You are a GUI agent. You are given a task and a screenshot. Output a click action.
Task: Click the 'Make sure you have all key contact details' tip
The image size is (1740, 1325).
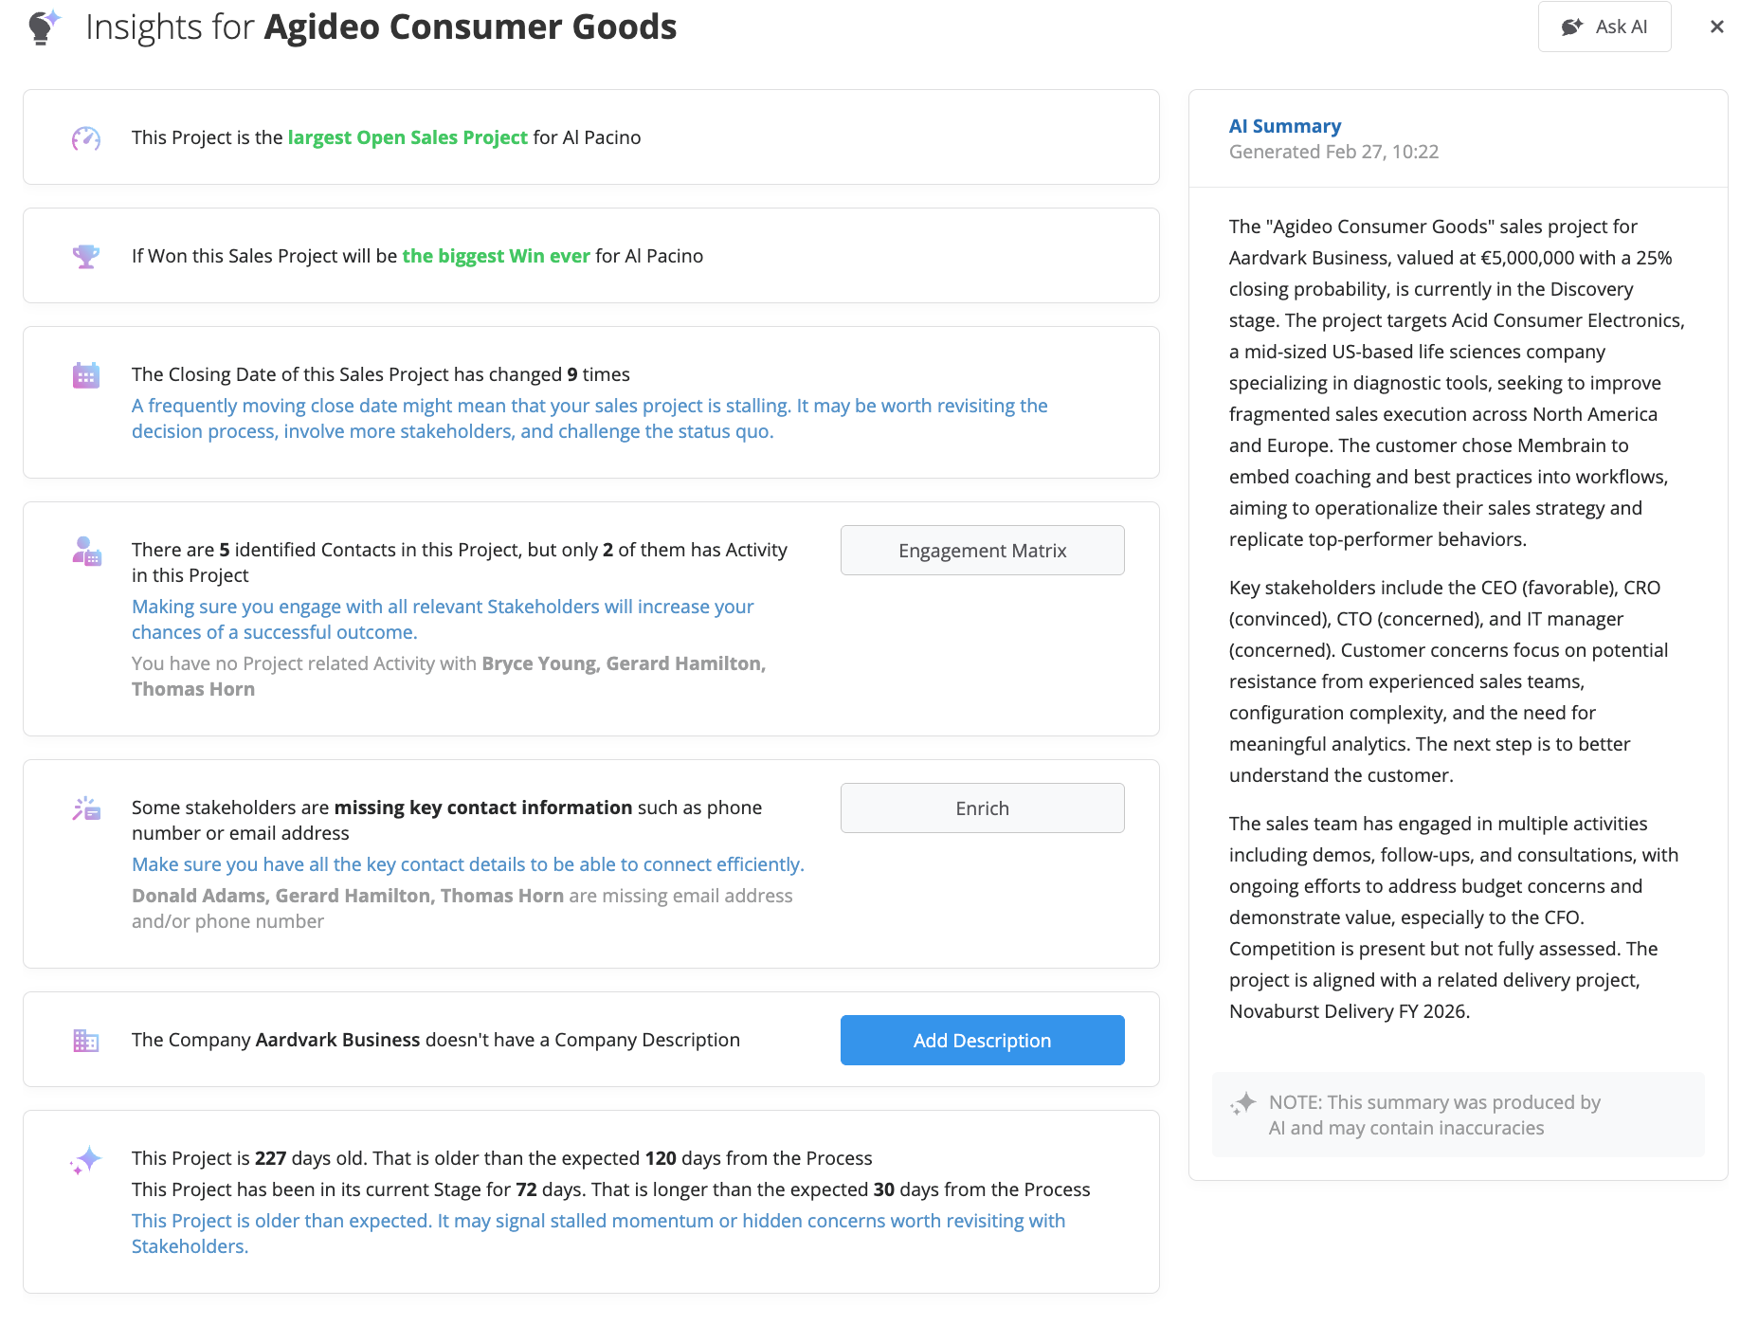pos(467,864)
